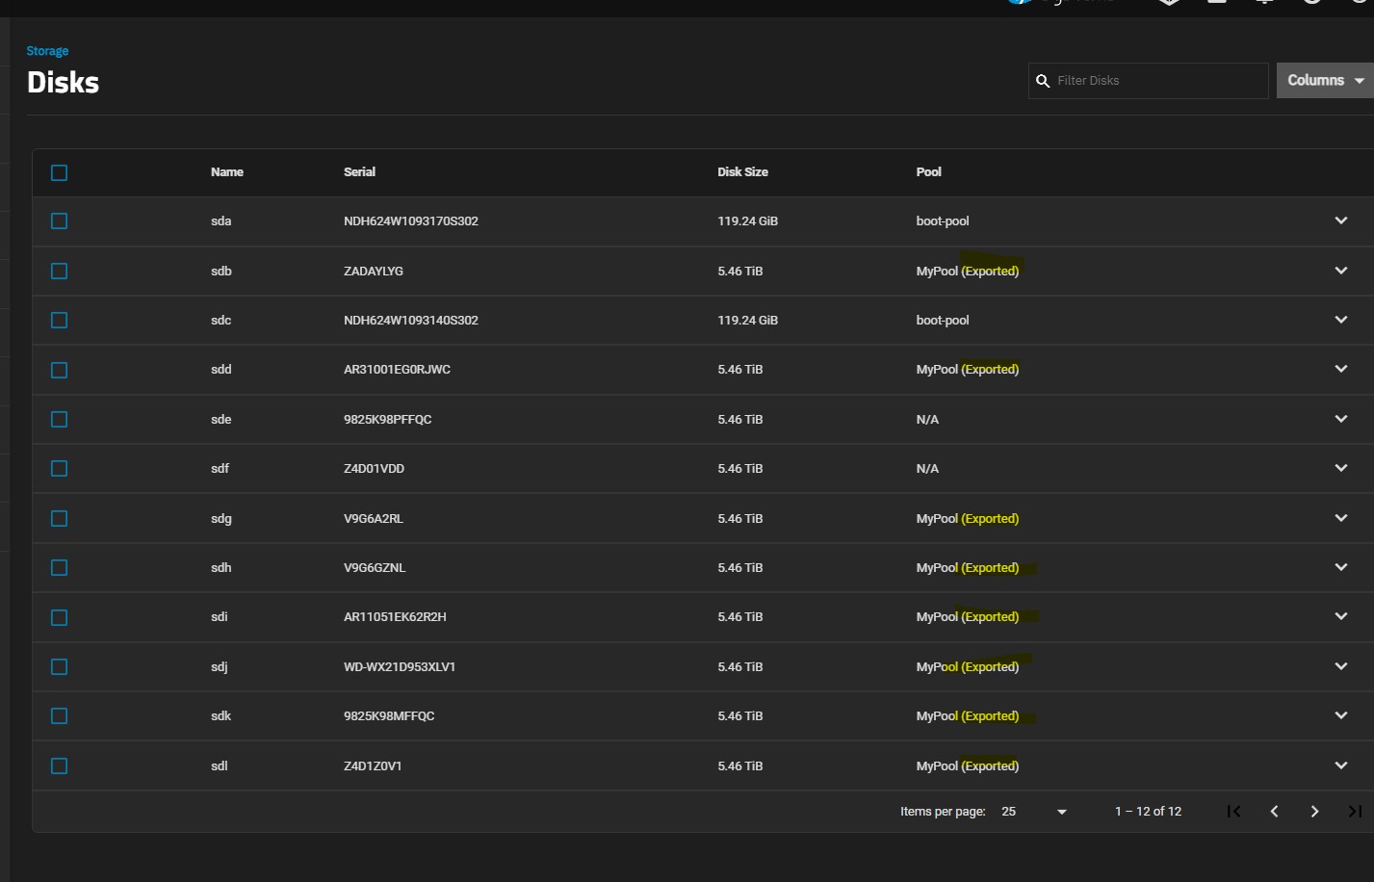
Task: Expand the sdc boot-pool disk row
Action: point(1340,320)
